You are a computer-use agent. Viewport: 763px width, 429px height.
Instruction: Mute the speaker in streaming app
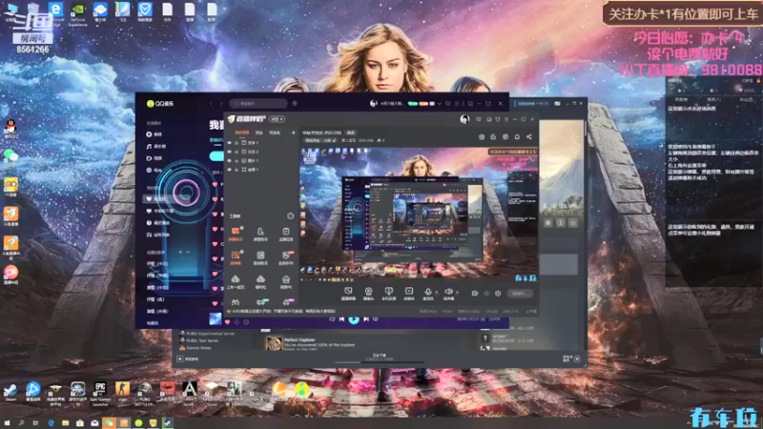coord(448,294)
